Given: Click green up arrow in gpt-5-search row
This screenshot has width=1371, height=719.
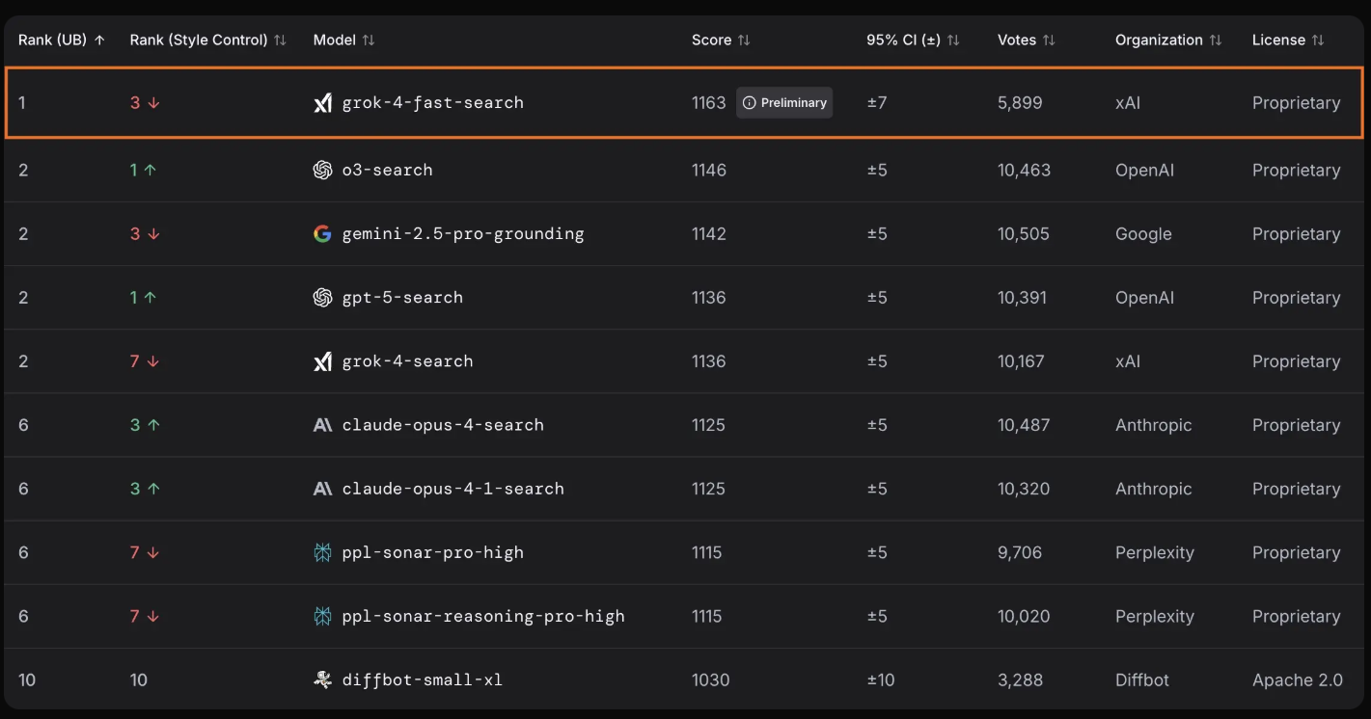Looking at the screenshot, I should (x=150, y=298).
